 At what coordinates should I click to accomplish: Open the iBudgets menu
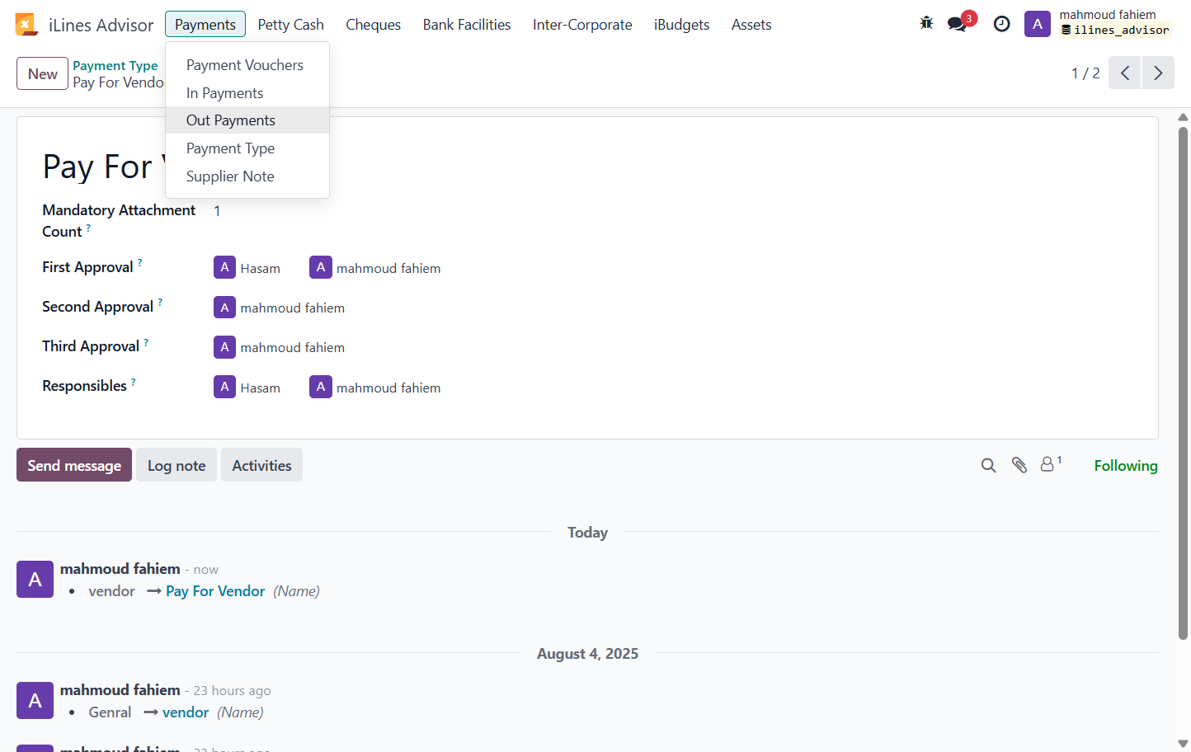click(x=681, y=25)
